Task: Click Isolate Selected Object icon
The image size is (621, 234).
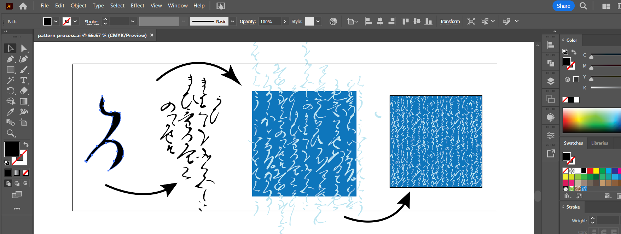Action: click(x=471, y=22)
